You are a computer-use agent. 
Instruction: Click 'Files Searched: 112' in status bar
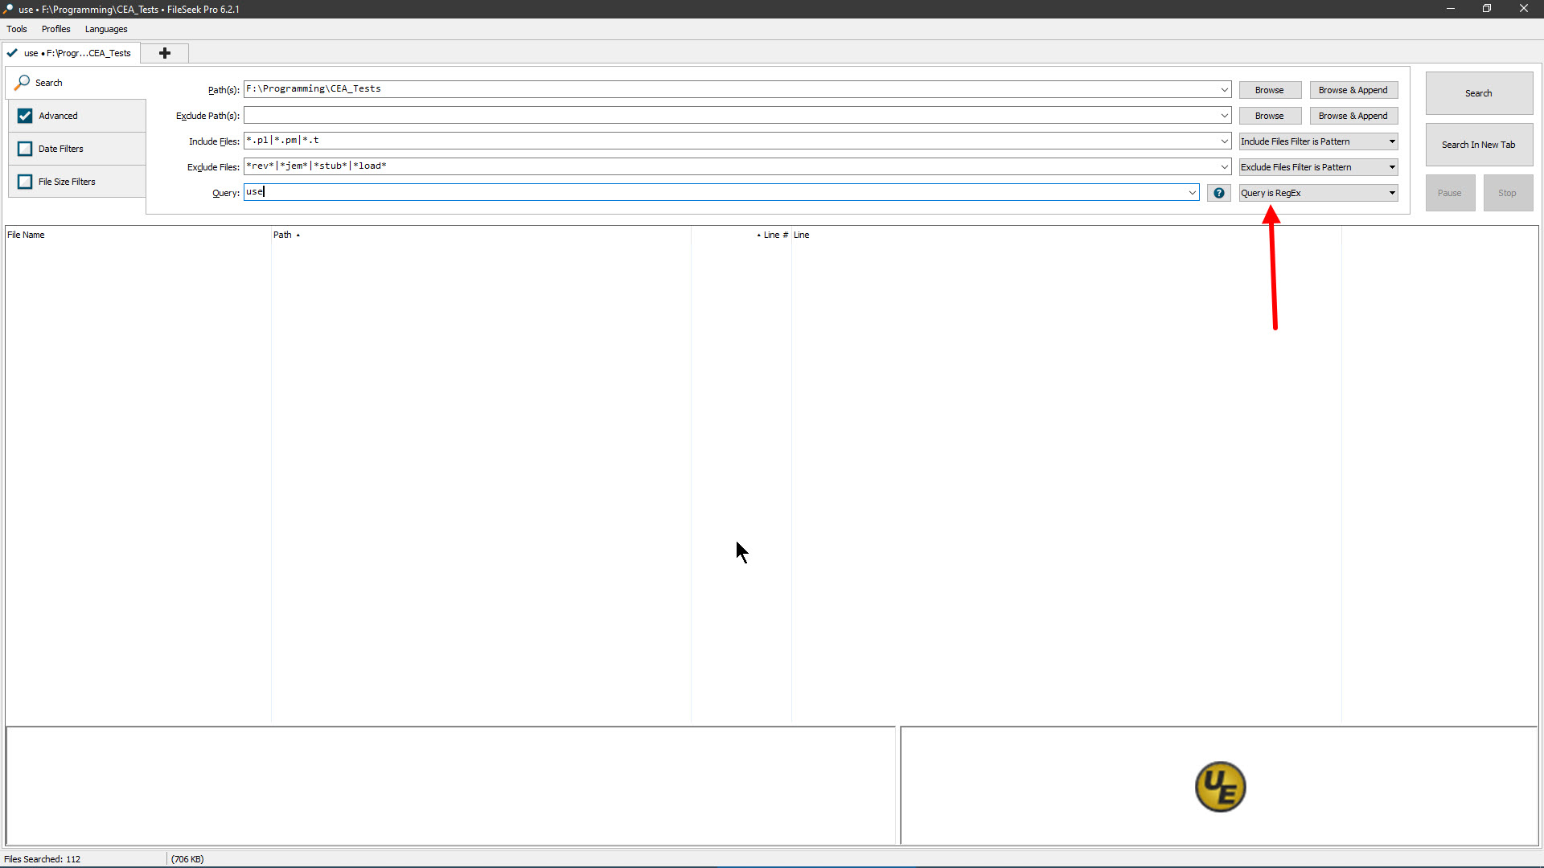point(43,859)
